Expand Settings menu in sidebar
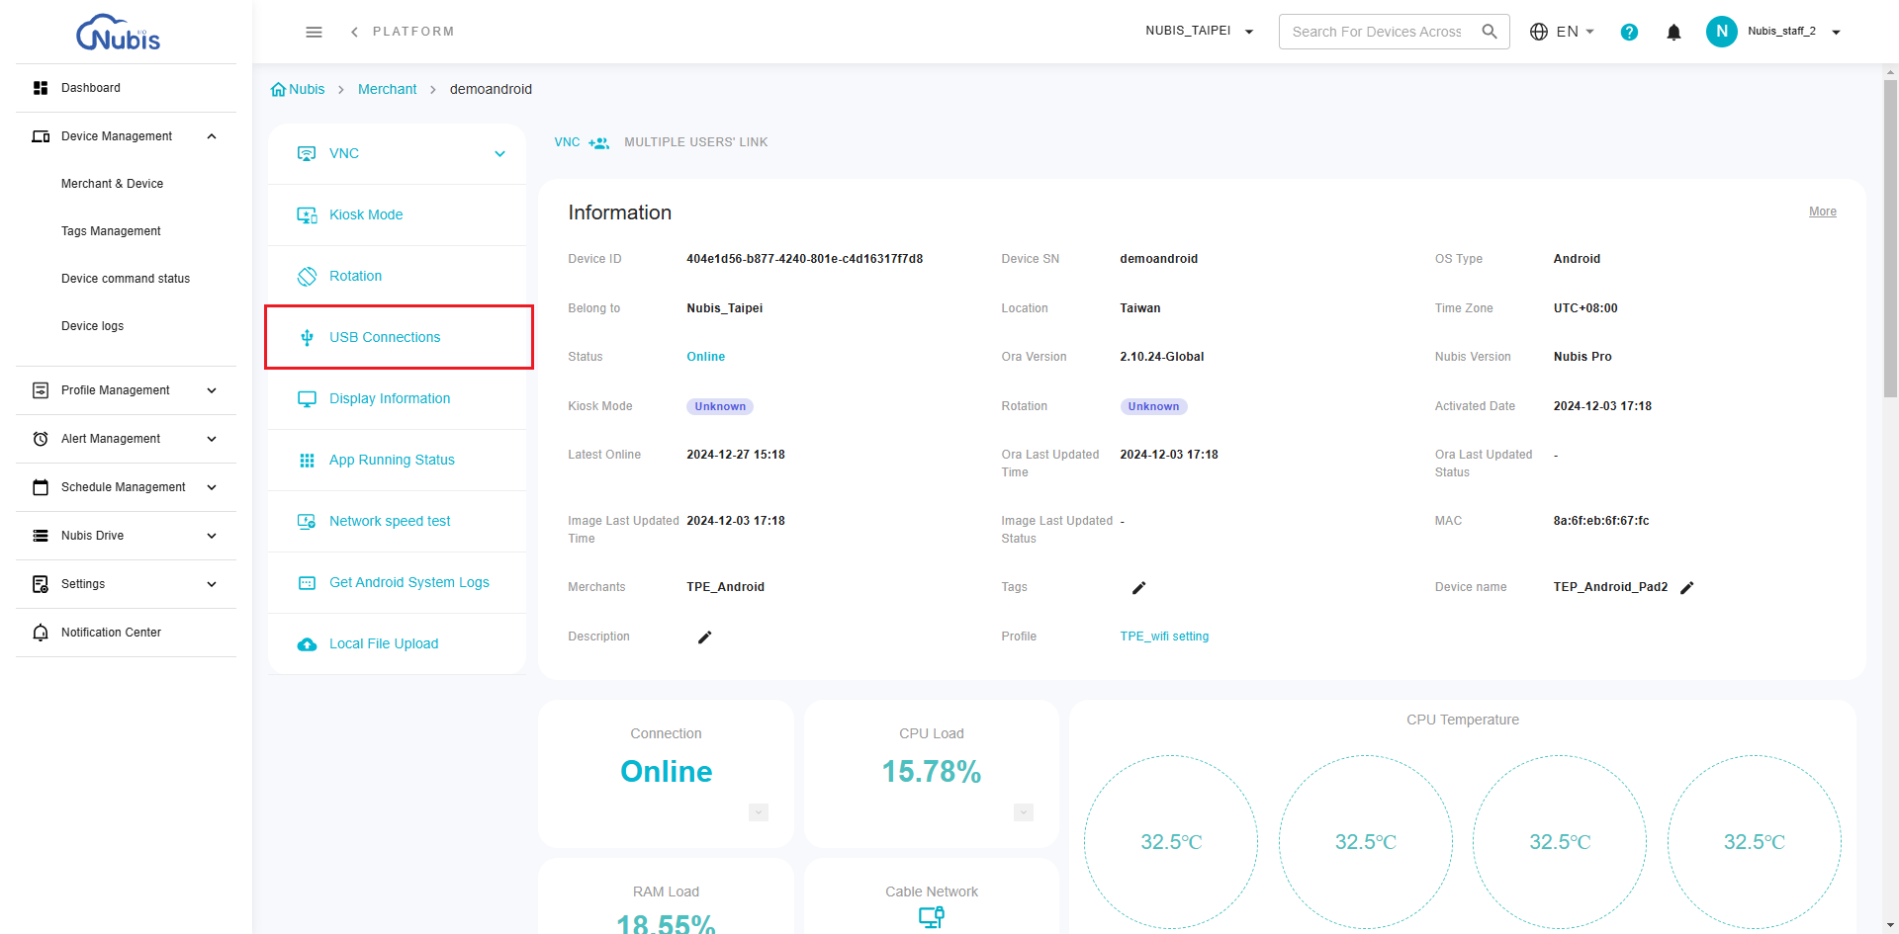 pyautogui.click(x=126, y=584)
